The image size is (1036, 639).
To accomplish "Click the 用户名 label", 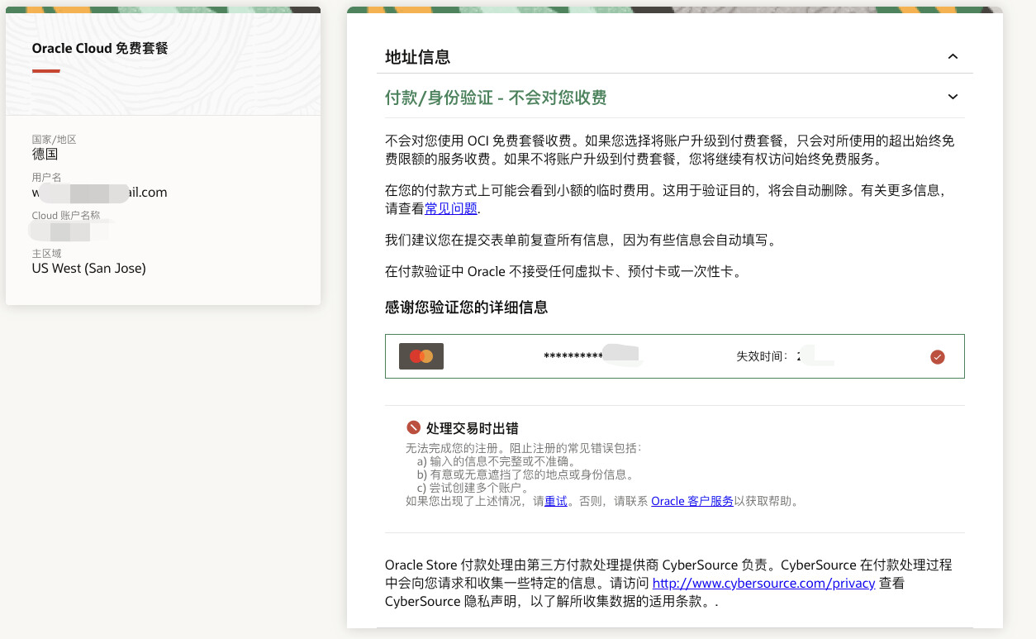I will click(47, 178).
